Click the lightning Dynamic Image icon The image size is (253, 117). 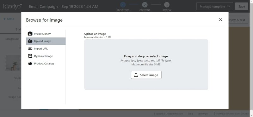click(x=30, y=56)
